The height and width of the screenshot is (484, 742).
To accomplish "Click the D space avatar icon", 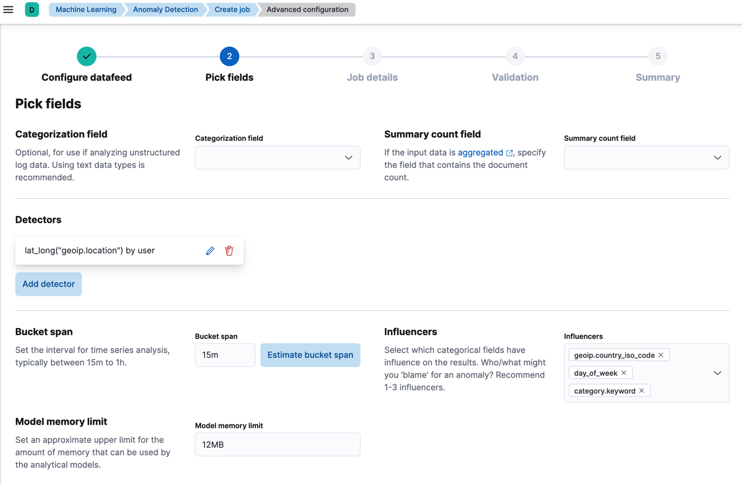I will 31,9.
